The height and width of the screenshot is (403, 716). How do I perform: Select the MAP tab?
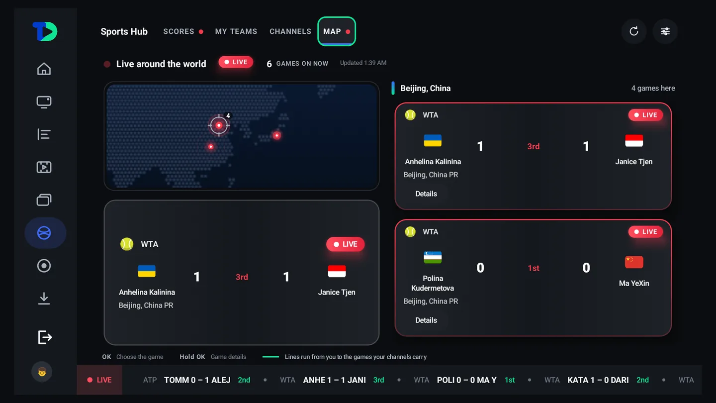point(337,31)
